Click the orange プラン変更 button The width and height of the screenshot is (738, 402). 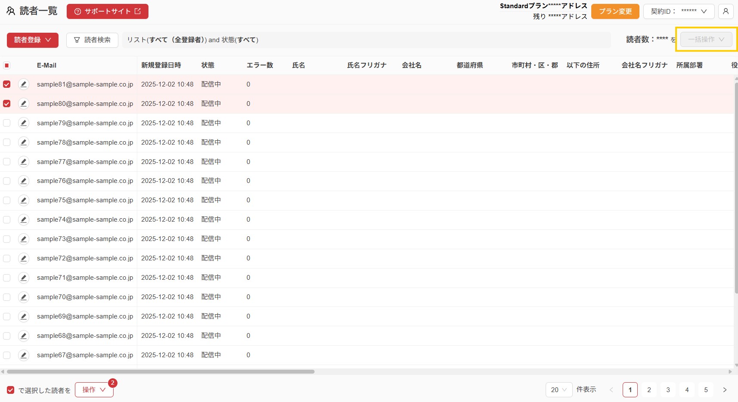(615, 12)
